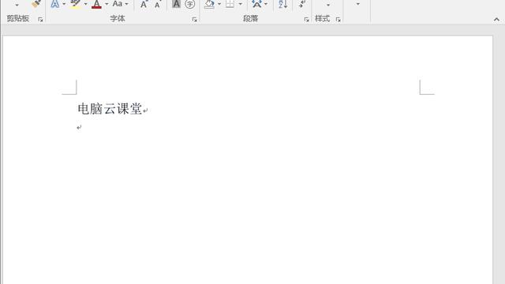505x284 pixels.
Task: Open the Paste dropdown arrow
Action: coord(17,5)
